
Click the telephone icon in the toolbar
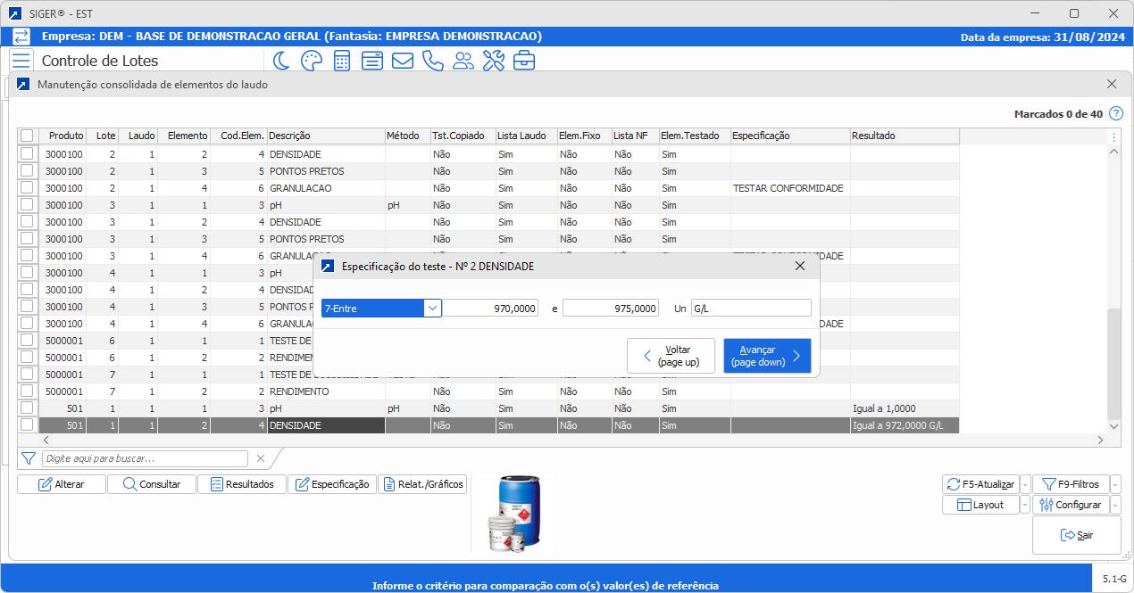[432, 61]
